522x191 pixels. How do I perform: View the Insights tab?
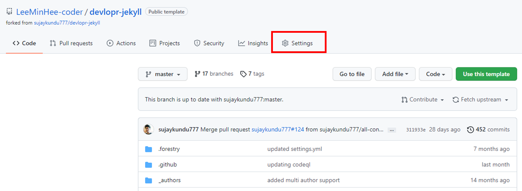(253, 43)
